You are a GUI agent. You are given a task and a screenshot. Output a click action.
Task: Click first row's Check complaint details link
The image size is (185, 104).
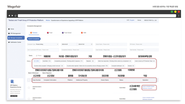point(148,87)
